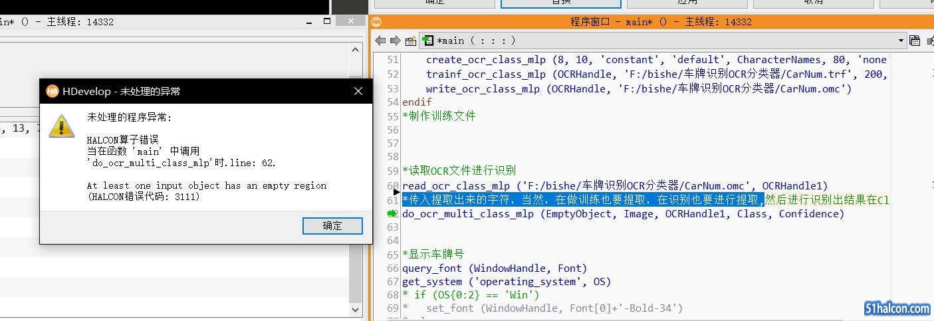The width and height of the screenshot is (934, 321).
Task: Click the comment *读取OCR文件进行识别
Action: (x=459, y=171)
